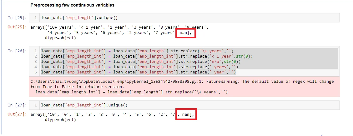Place cursor on the '\+ years' replace line
Image resolution: width=353 pixels, height=136 pixels.
137,51
